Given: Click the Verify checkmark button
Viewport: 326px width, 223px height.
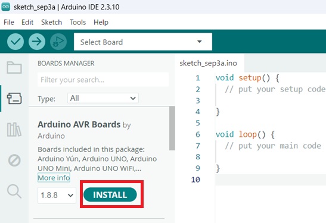Looking at the screenshot, I should click(x=15, y=42).
